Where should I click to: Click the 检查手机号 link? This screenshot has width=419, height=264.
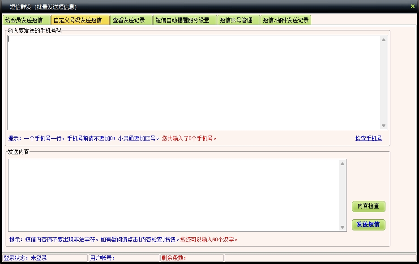[x=368, y=138]
